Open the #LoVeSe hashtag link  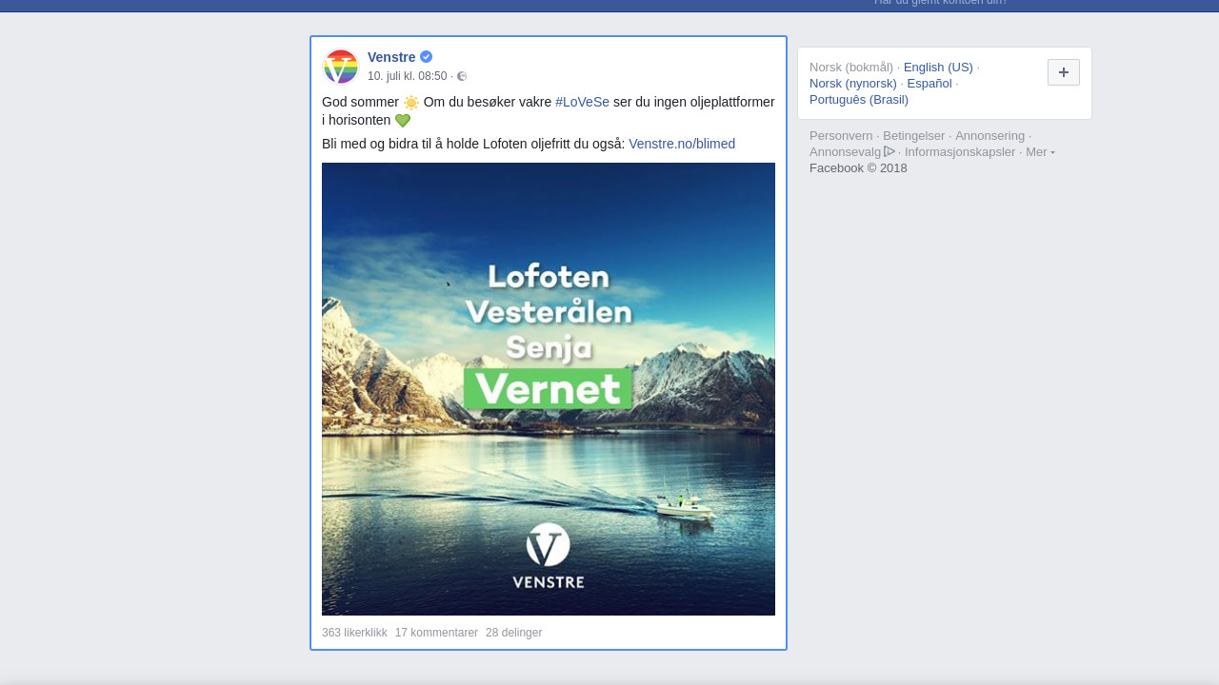tap(582, 102)
